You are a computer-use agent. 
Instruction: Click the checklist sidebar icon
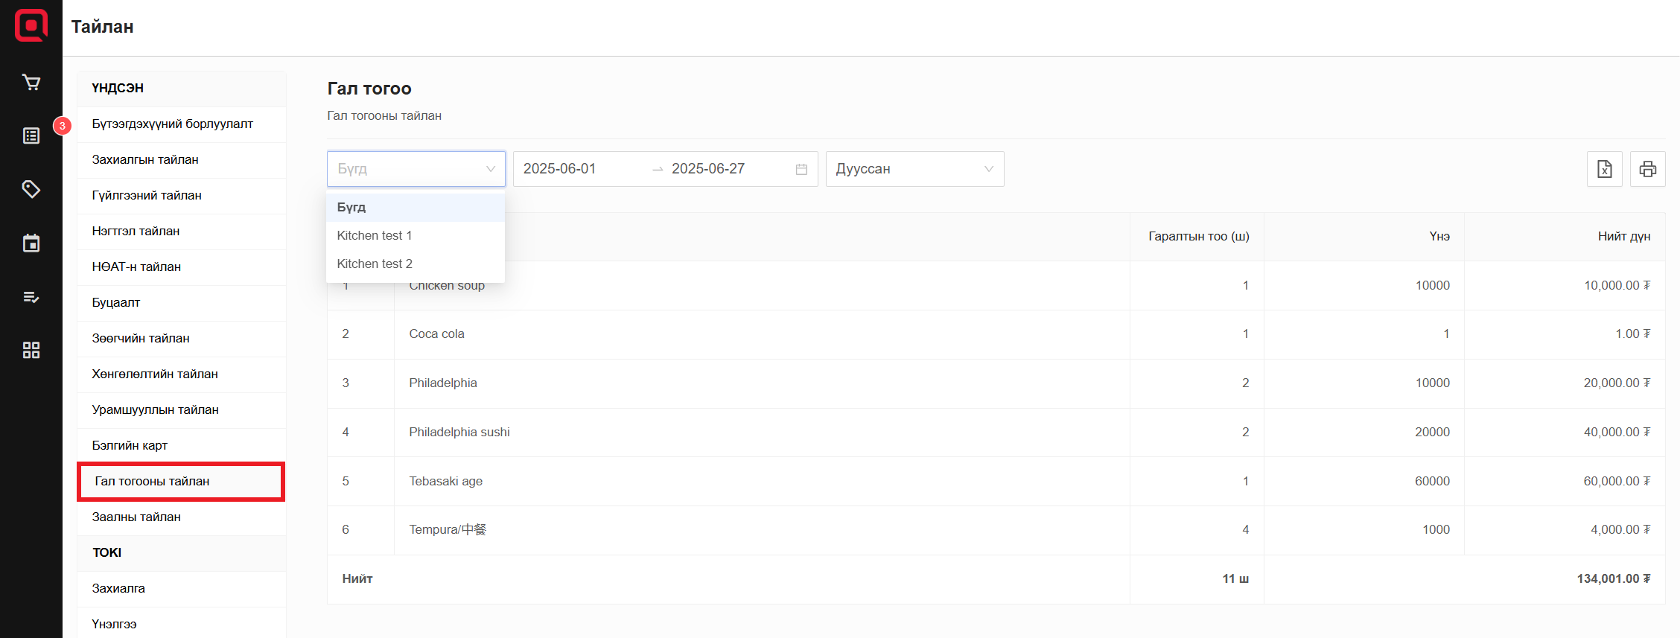pyautogui.click(x=31, y=297)
